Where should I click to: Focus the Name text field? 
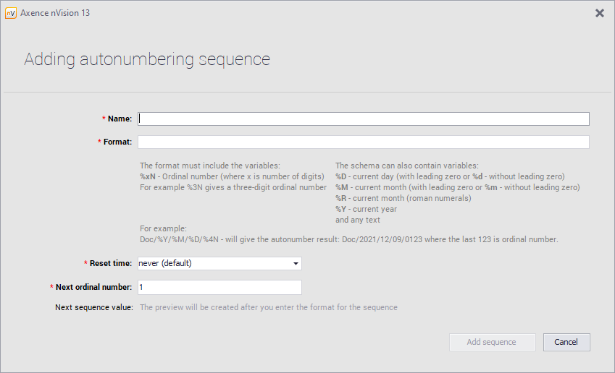click(364, 119)
